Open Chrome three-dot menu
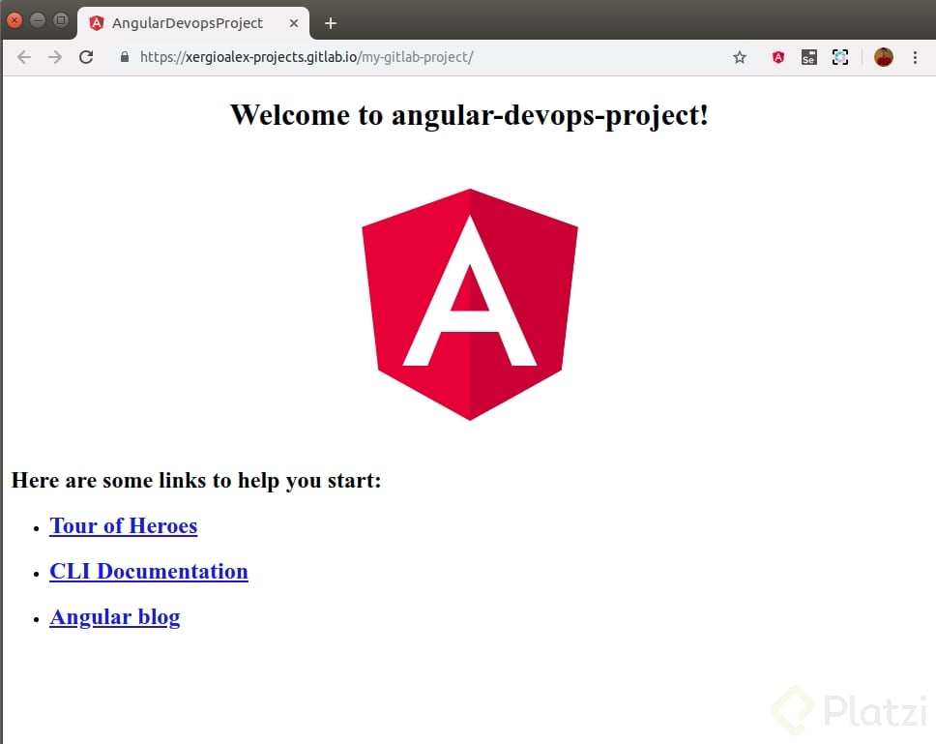Screen dimensions: 936x744 point(915,57)
